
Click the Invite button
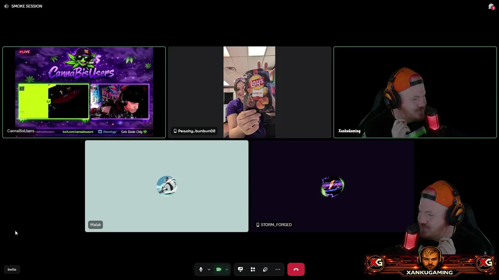(12, 269)
